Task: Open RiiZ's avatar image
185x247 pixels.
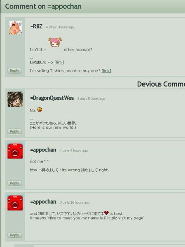Action: click(x=16, y=28)
